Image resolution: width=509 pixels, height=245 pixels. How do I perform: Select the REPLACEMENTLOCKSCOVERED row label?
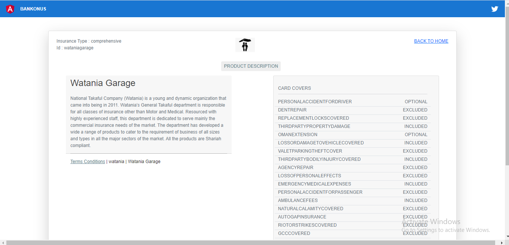314,118
